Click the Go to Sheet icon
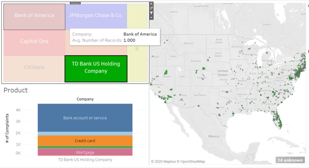309x168 pixels. tap(151, 8)
